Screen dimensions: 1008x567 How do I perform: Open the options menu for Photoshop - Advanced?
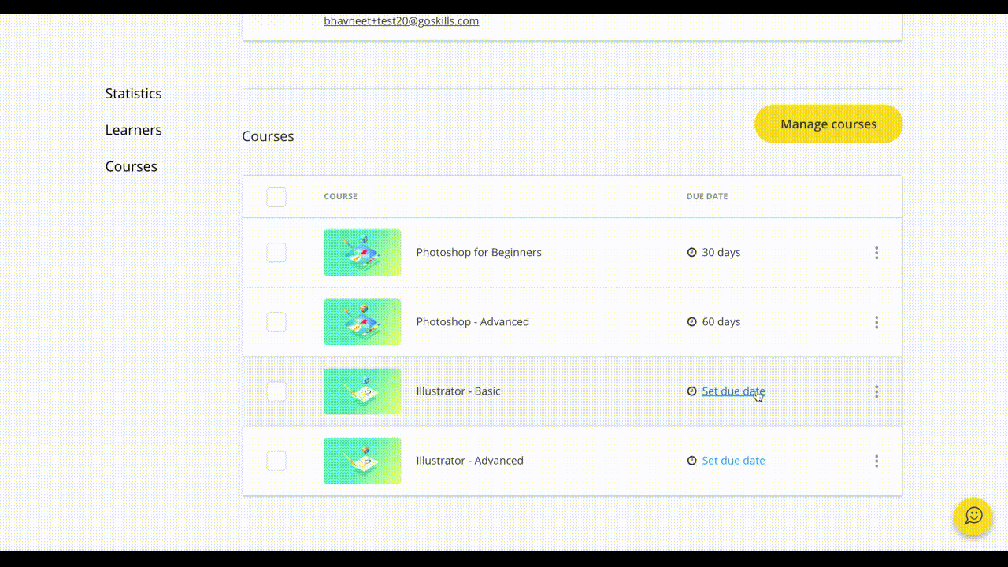(876, 321)
